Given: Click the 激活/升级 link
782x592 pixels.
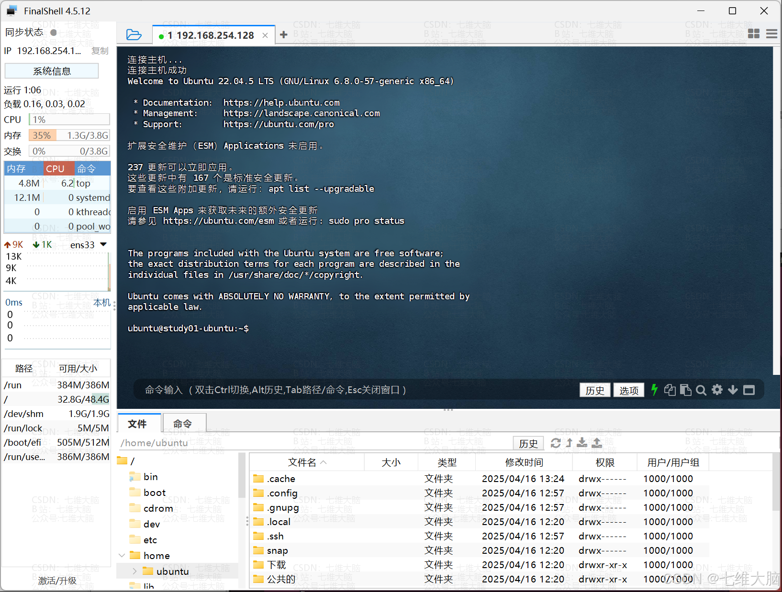Looking at the screenshot, I should (x=57, y=581).
